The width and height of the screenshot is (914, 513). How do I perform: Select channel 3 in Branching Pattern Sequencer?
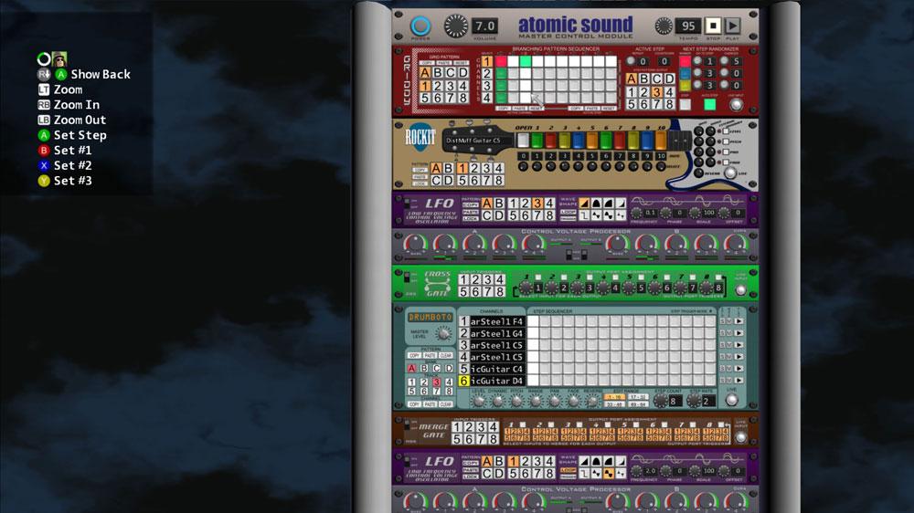[x=487, y=86]
